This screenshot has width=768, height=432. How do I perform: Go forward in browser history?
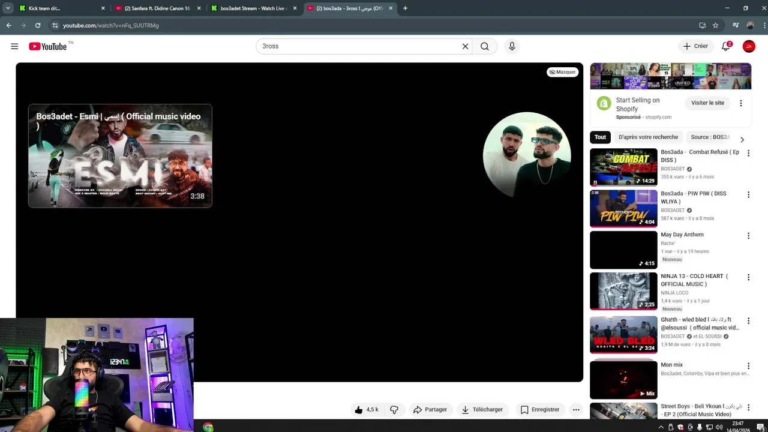pyautogui.click(x=23, y=25)
